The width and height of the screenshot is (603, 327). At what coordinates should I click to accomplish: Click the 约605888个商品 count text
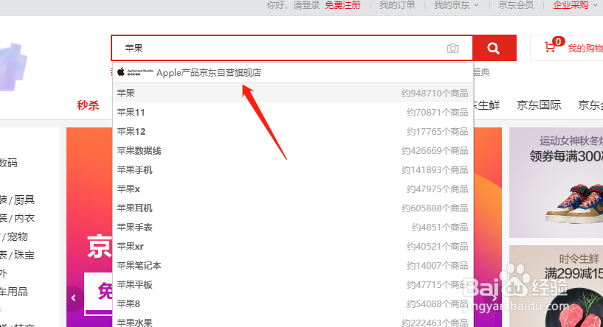coord(435,208)
